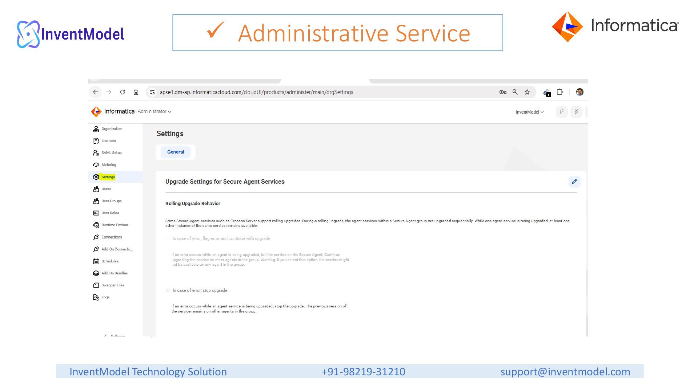This screenshot has height=392, width=698.
Task: View site information icon in address bar
Action: tap(152, 92)
